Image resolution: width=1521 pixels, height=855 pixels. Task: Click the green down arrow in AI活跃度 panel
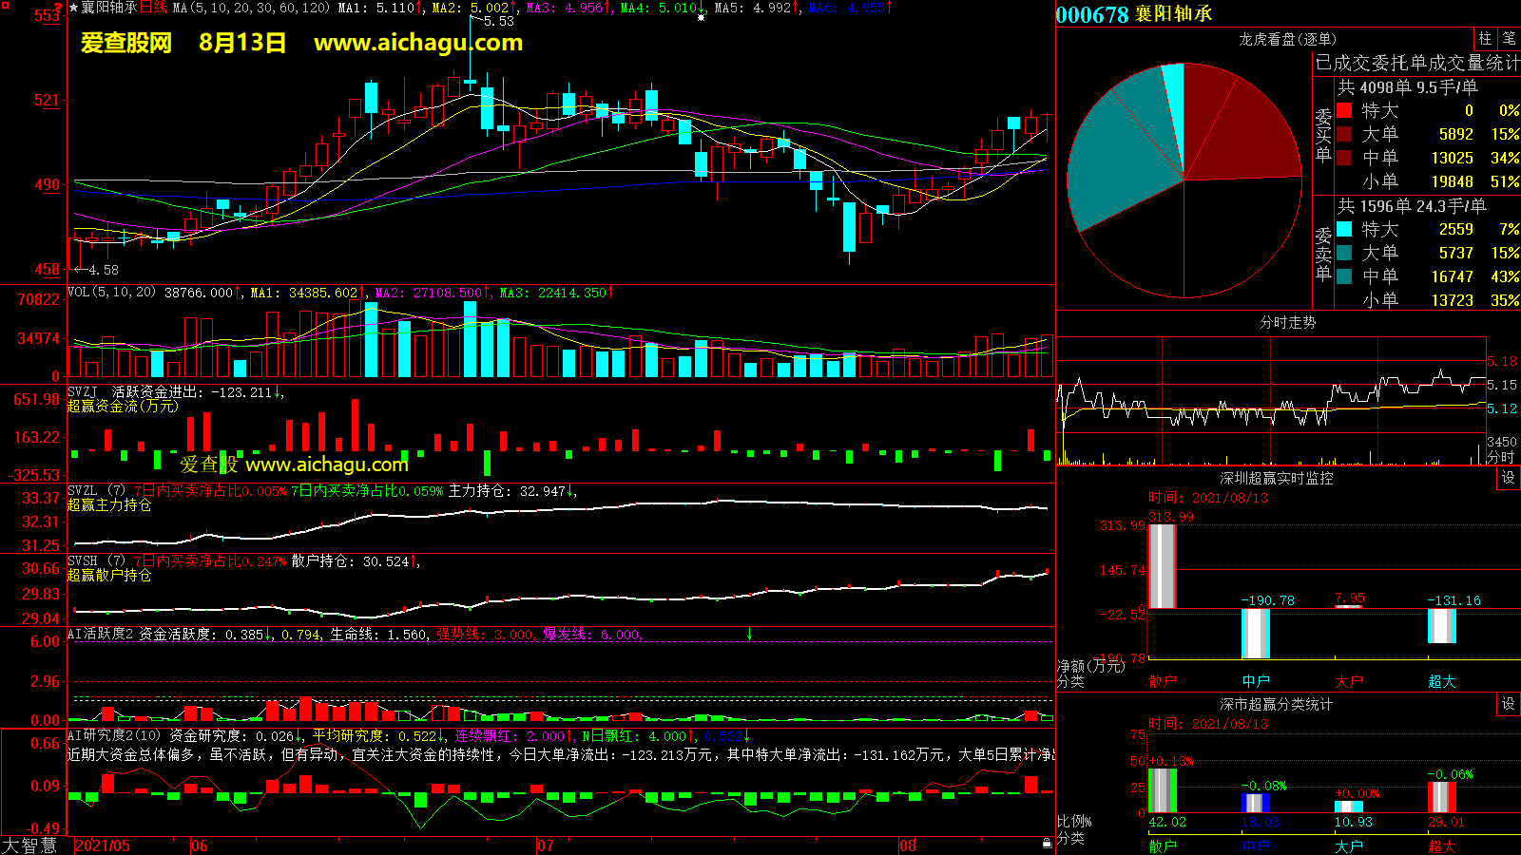749,634
